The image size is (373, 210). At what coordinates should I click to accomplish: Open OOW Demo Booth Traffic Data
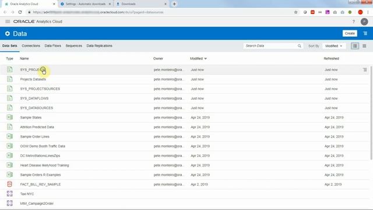click(43, 146)
